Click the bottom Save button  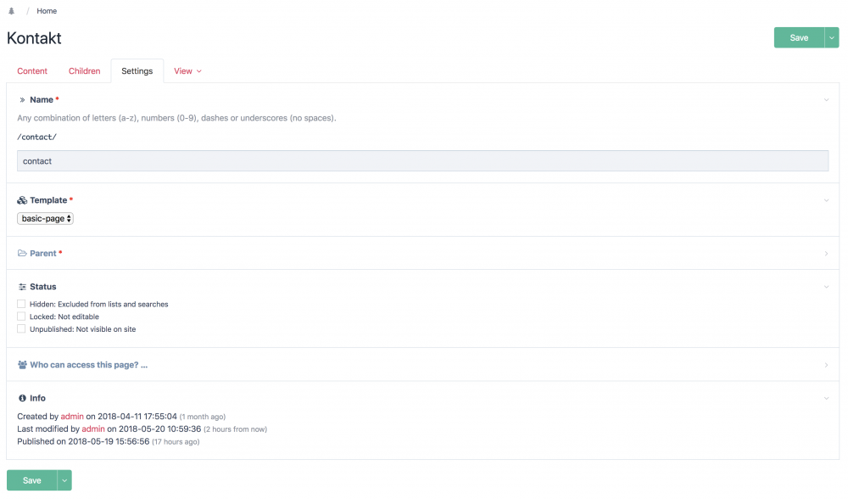tap(31, 480)
